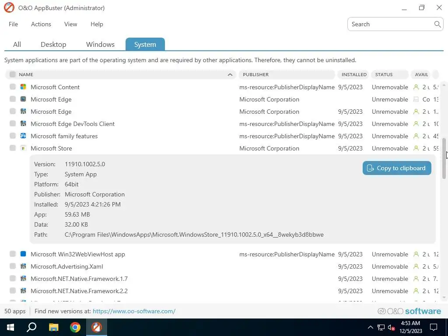Click the user icon in Microsoft family features row

click(416, 136)
